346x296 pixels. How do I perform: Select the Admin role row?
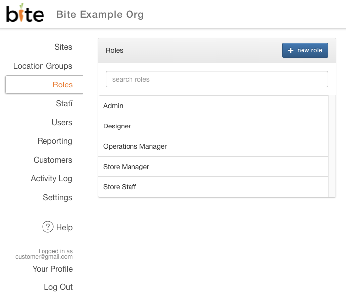coord(214,106)
